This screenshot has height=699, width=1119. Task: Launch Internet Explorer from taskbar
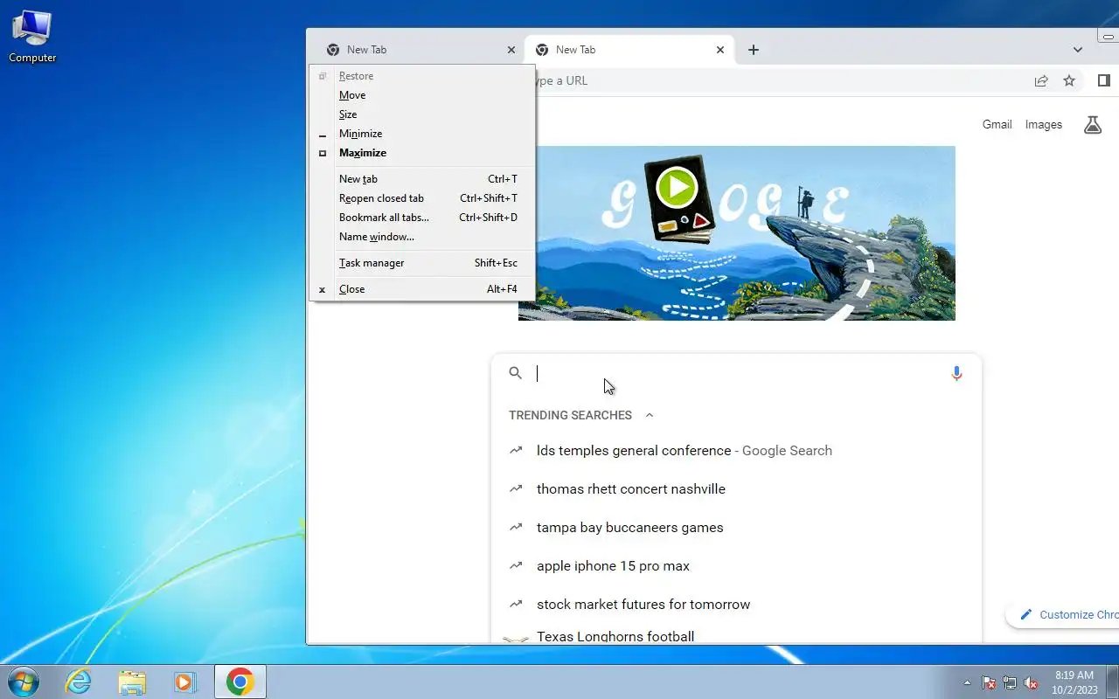79,682
